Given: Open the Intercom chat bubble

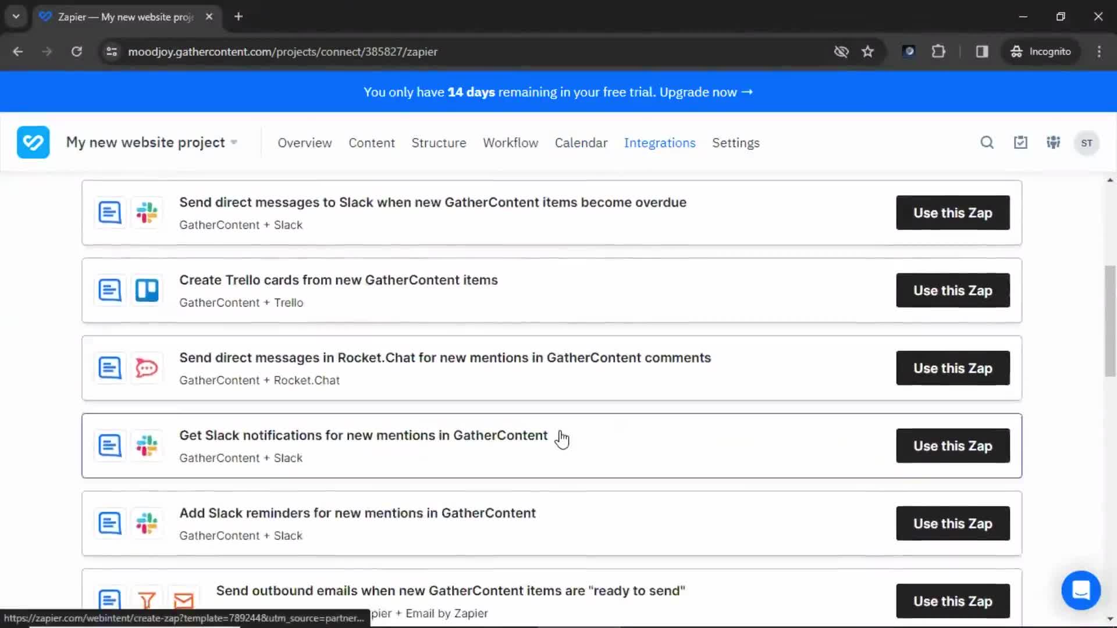Looking at the screenshot, I should tap(1080, 590).
